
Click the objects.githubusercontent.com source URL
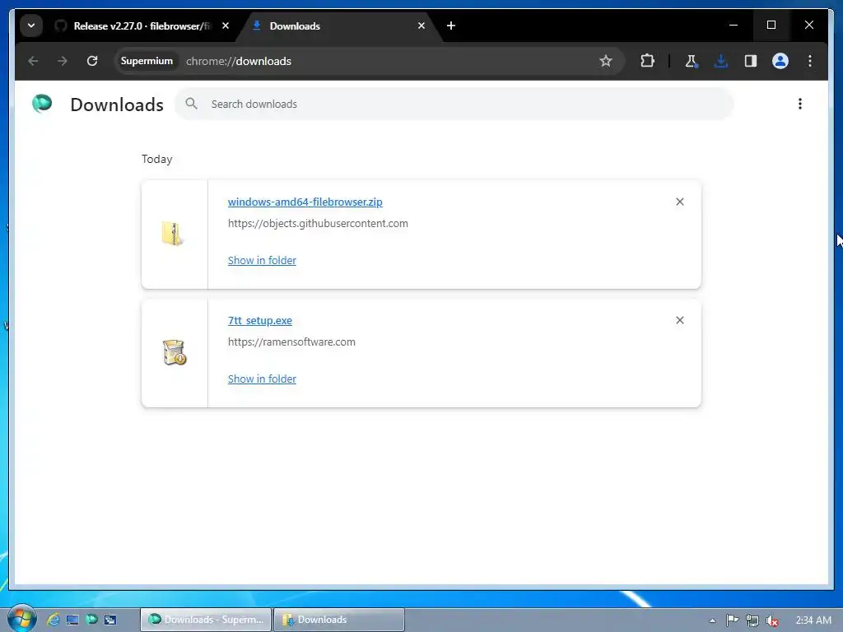[x=318, y=224]
